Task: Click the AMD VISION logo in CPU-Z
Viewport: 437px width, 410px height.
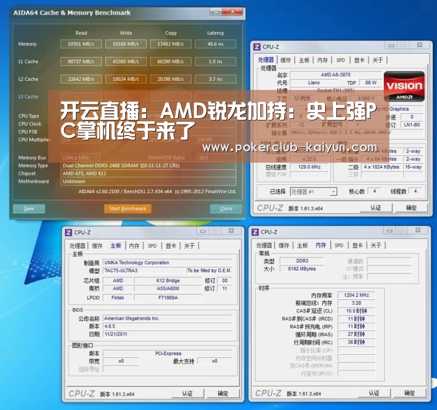Action: (x=404, y=87)
